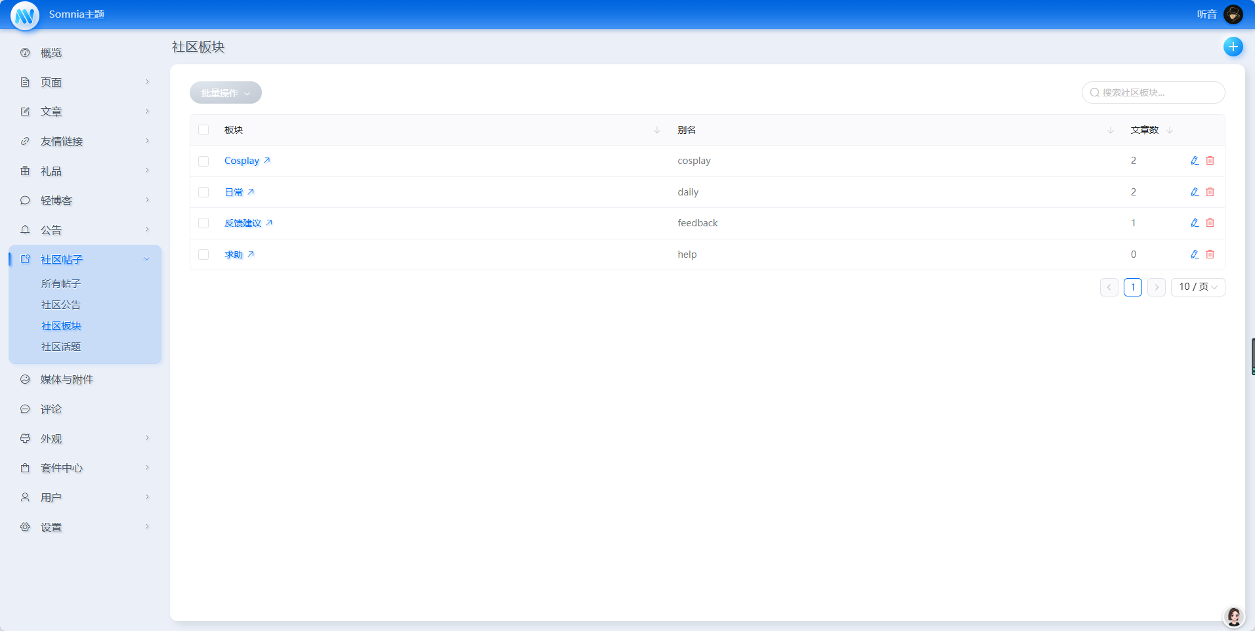Viewport: 1255px width, 631px height.
Task: Sort by article count arrow icon
Action: click(x=1170, y=131)
